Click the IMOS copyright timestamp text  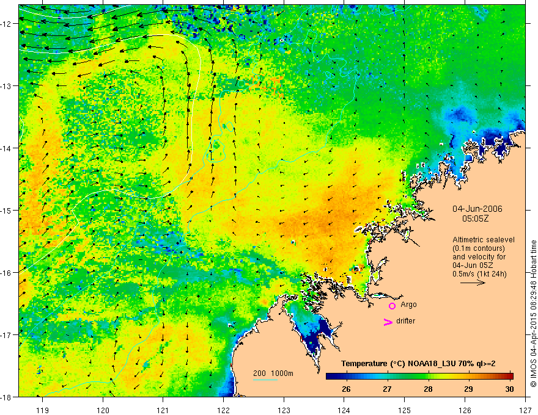point(533,314)
